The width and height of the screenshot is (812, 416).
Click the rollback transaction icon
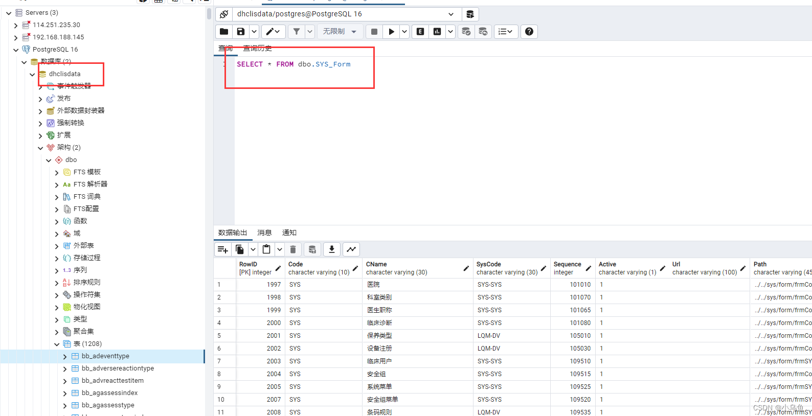coord(483,32)
